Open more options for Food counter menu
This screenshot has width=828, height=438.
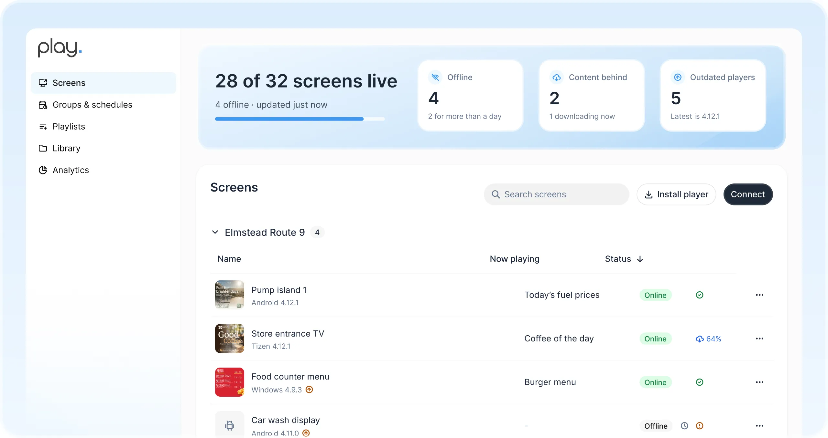click(x=759, y=382)
